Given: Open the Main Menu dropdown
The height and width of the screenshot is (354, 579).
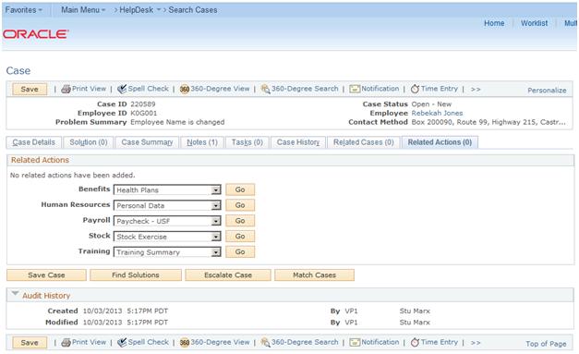Looking at the screenshot, I should [x=83, y=10].
